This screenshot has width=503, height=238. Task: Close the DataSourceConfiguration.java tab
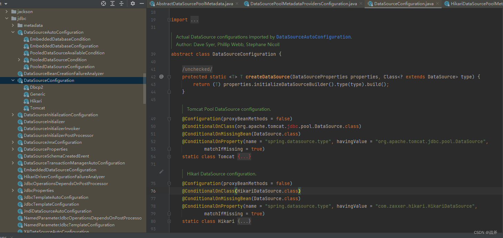pyautogui.click(x=438, y=4)
